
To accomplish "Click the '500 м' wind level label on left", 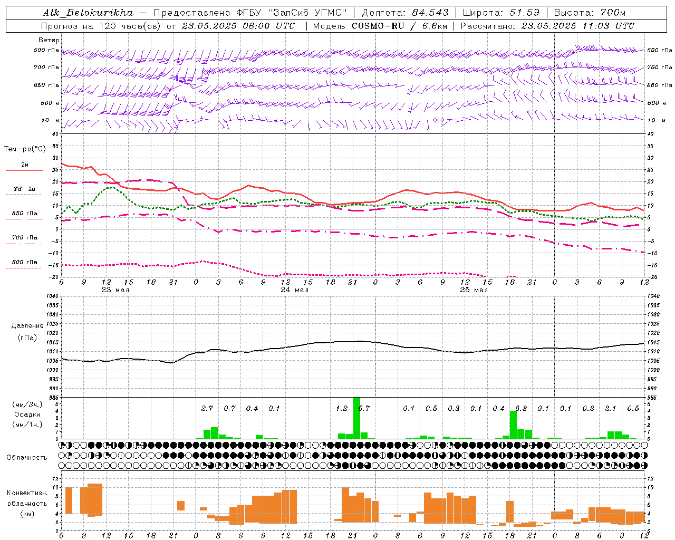I will 50,103.
